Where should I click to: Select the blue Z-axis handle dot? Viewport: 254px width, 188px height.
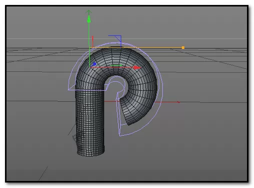[95, 64]
